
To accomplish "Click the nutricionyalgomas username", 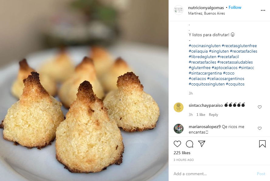I will pos(206,8).
